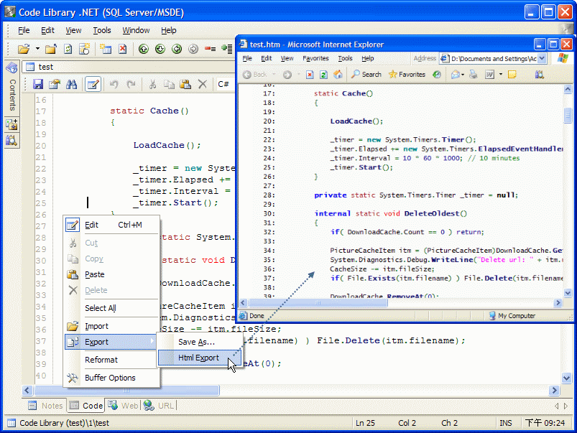Click the green plus expand-list icon
Screen dimensions: 577x433
pyautogui.click(x=226, y=49)
